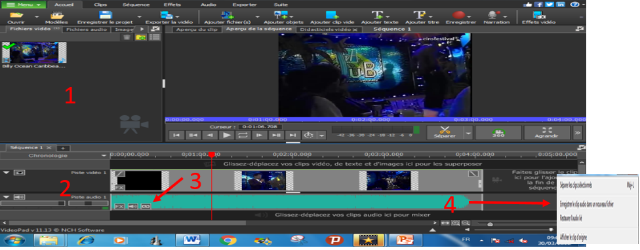Select Billy Ocean Caribbea... clip thumbnail

click(34, 52)
